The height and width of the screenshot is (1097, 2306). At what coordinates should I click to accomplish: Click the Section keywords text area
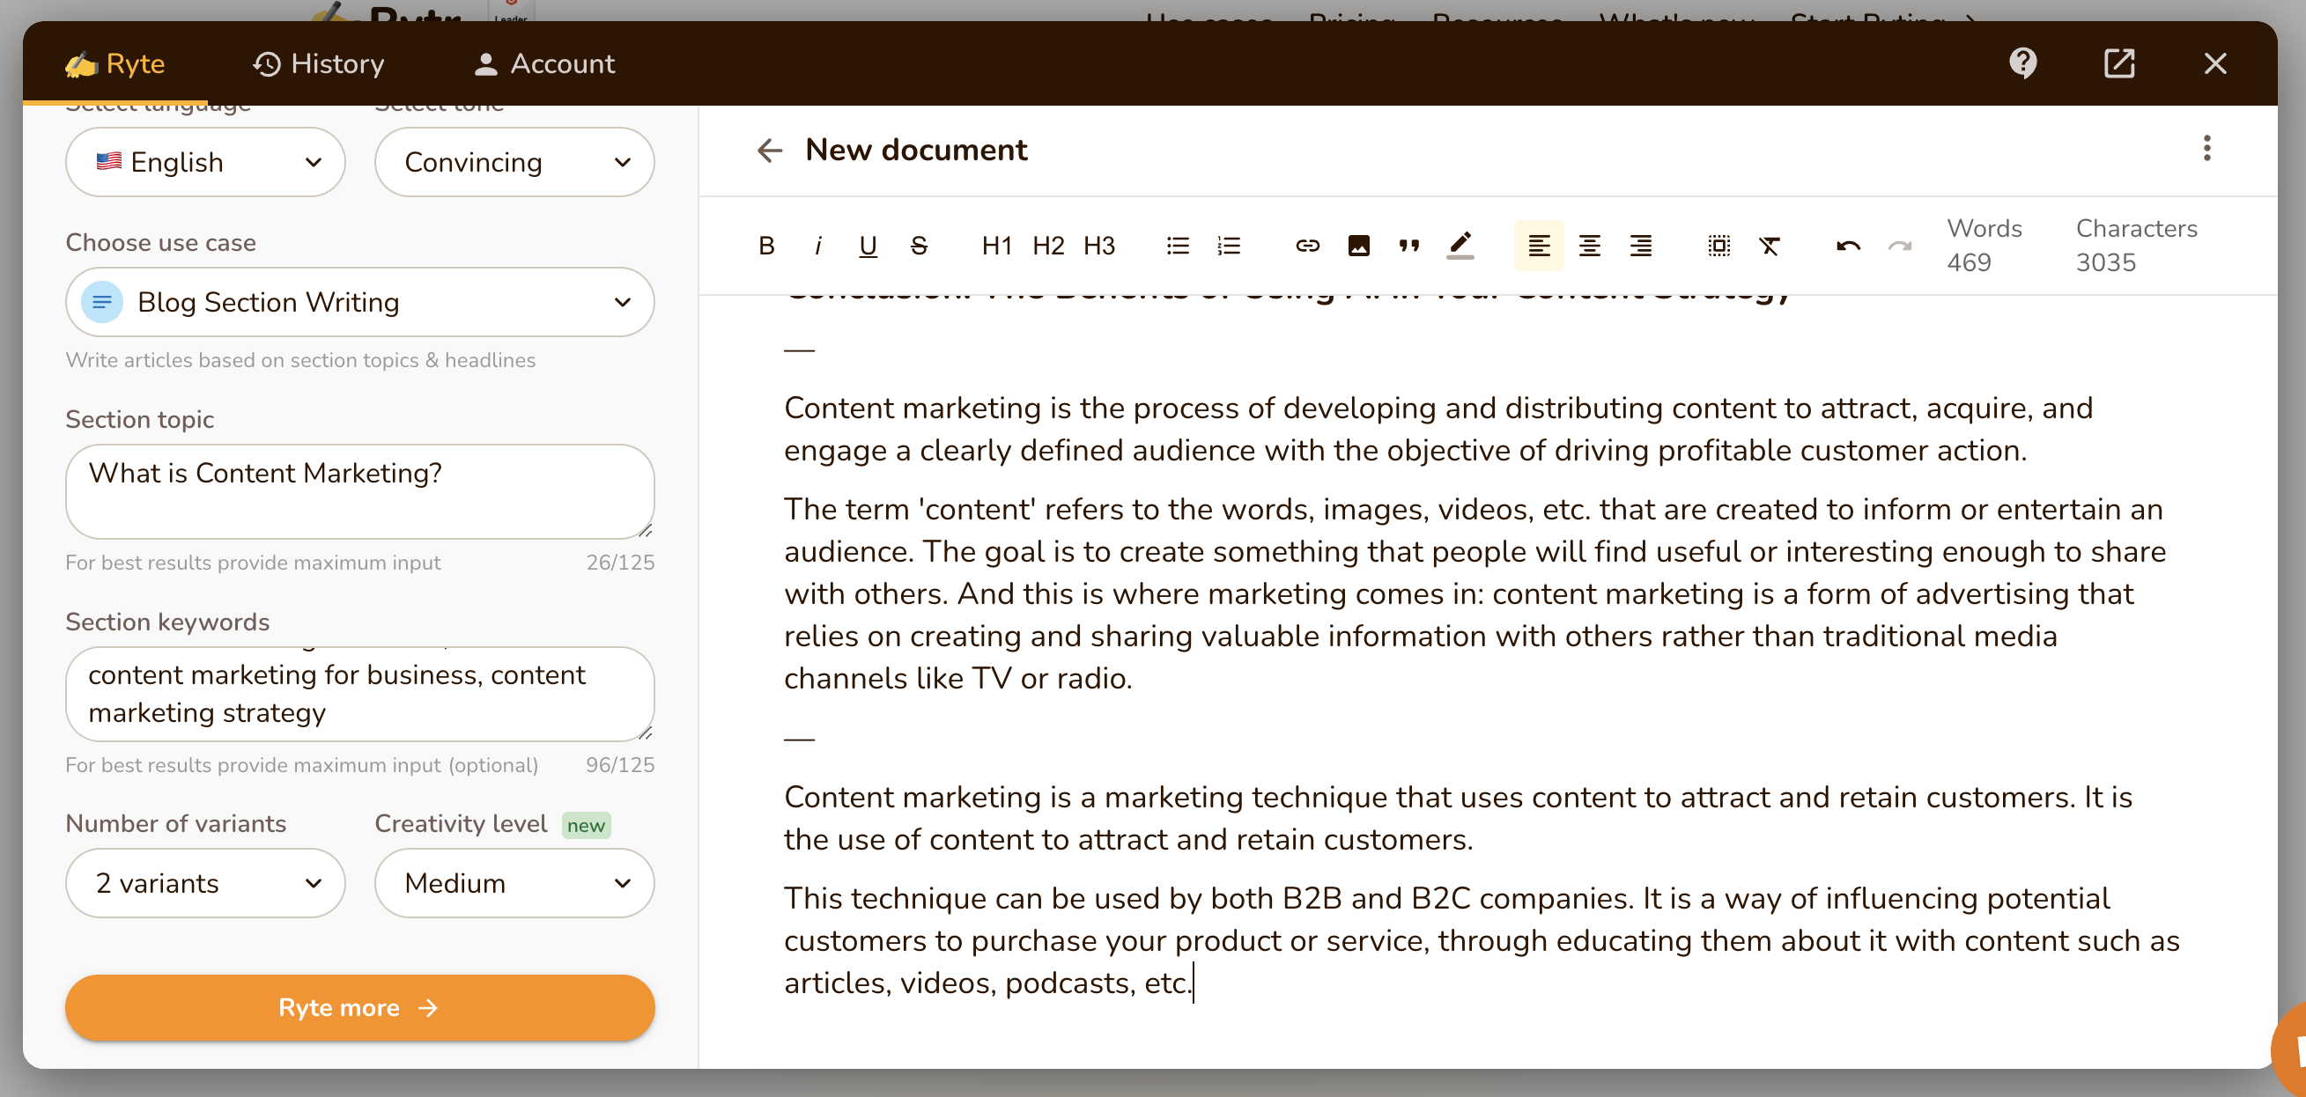360,694
